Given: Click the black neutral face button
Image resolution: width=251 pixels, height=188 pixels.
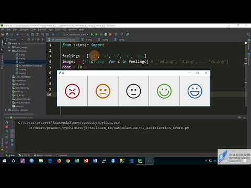Looking at the screenshot, I should pyautogui.click(x=133, y=91).
